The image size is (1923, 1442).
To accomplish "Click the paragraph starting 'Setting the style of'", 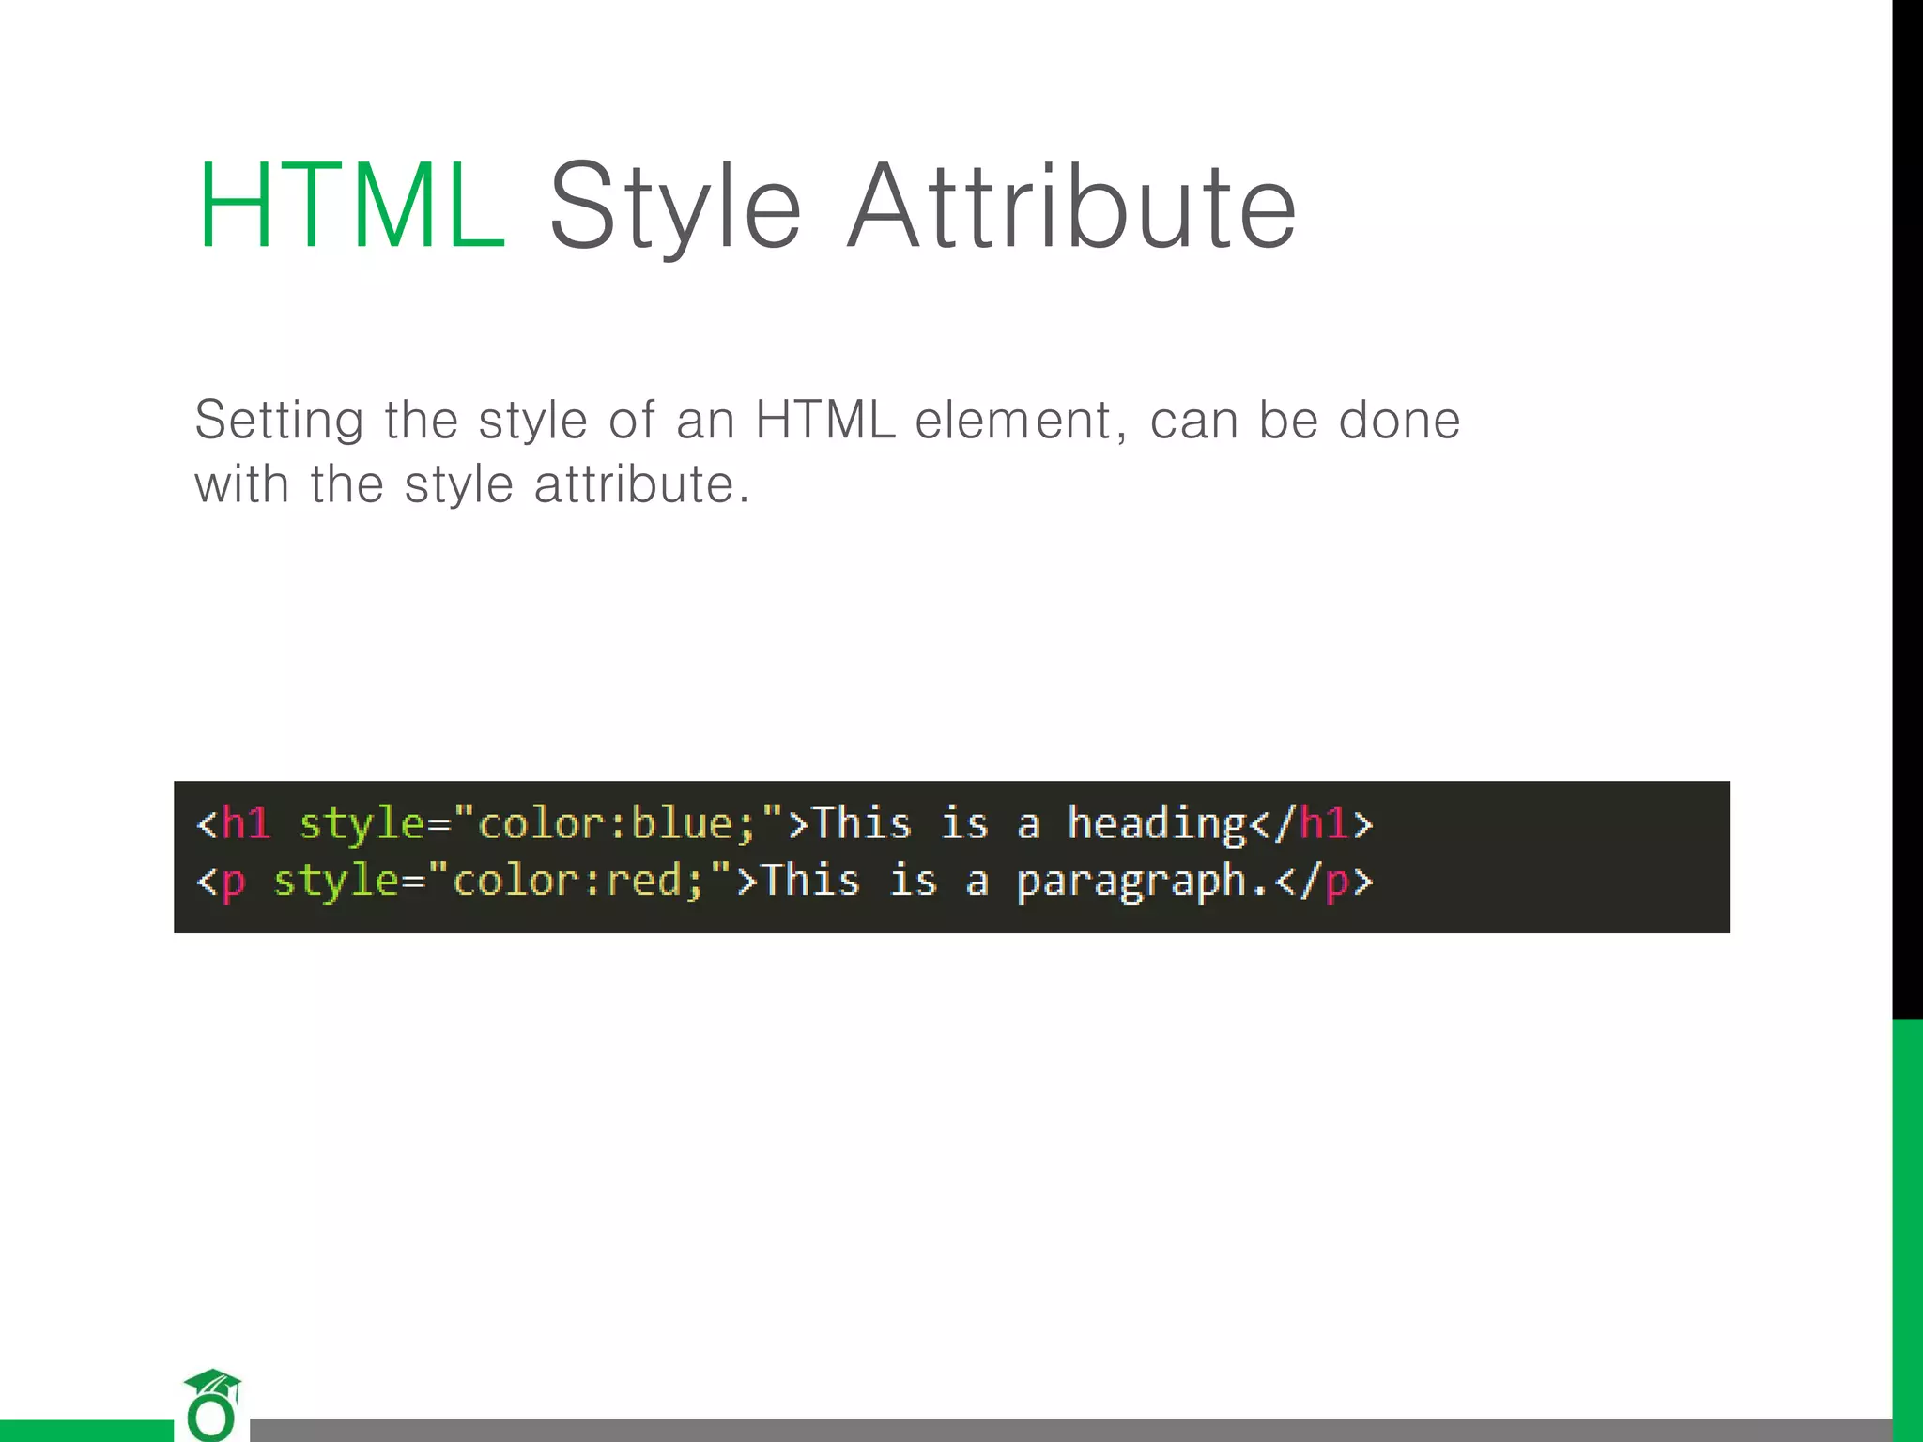I will coord(827,452).
